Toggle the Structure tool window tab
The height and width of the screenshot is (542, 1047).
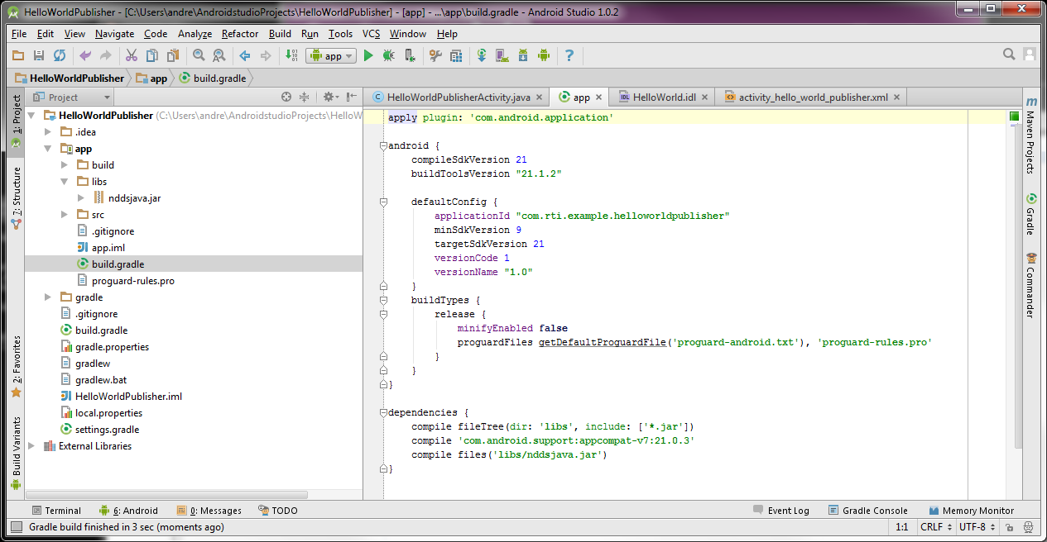click(x=16, y=197)
